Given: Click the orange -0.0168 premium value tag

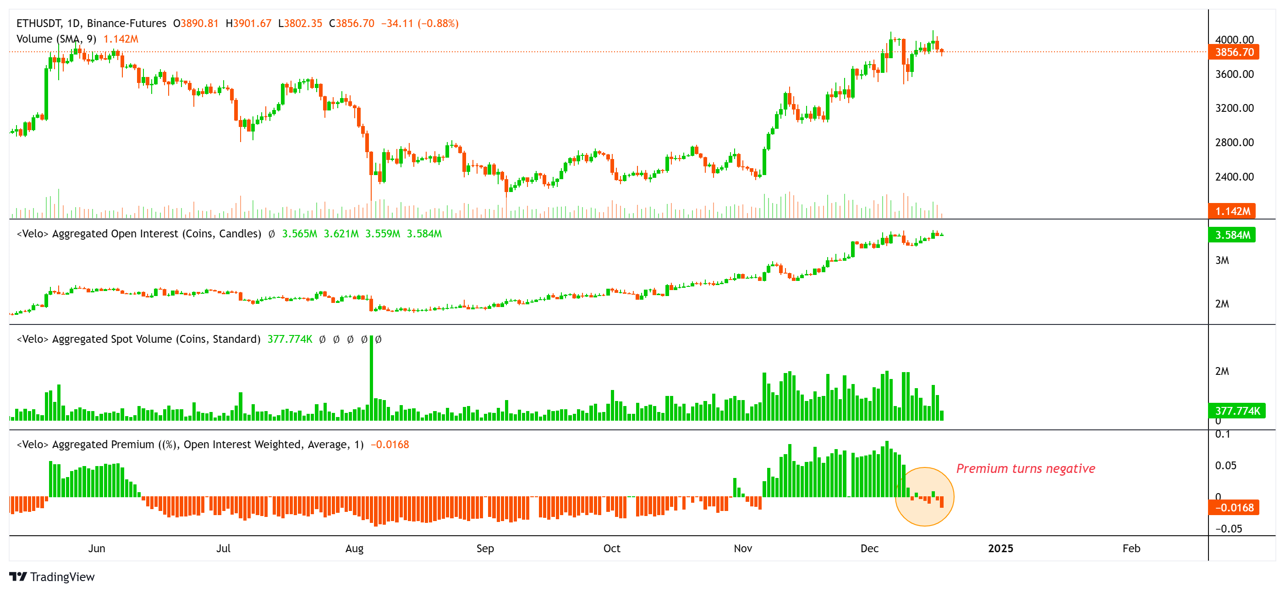Looking at the screenshot, I should pos(1233,508).
